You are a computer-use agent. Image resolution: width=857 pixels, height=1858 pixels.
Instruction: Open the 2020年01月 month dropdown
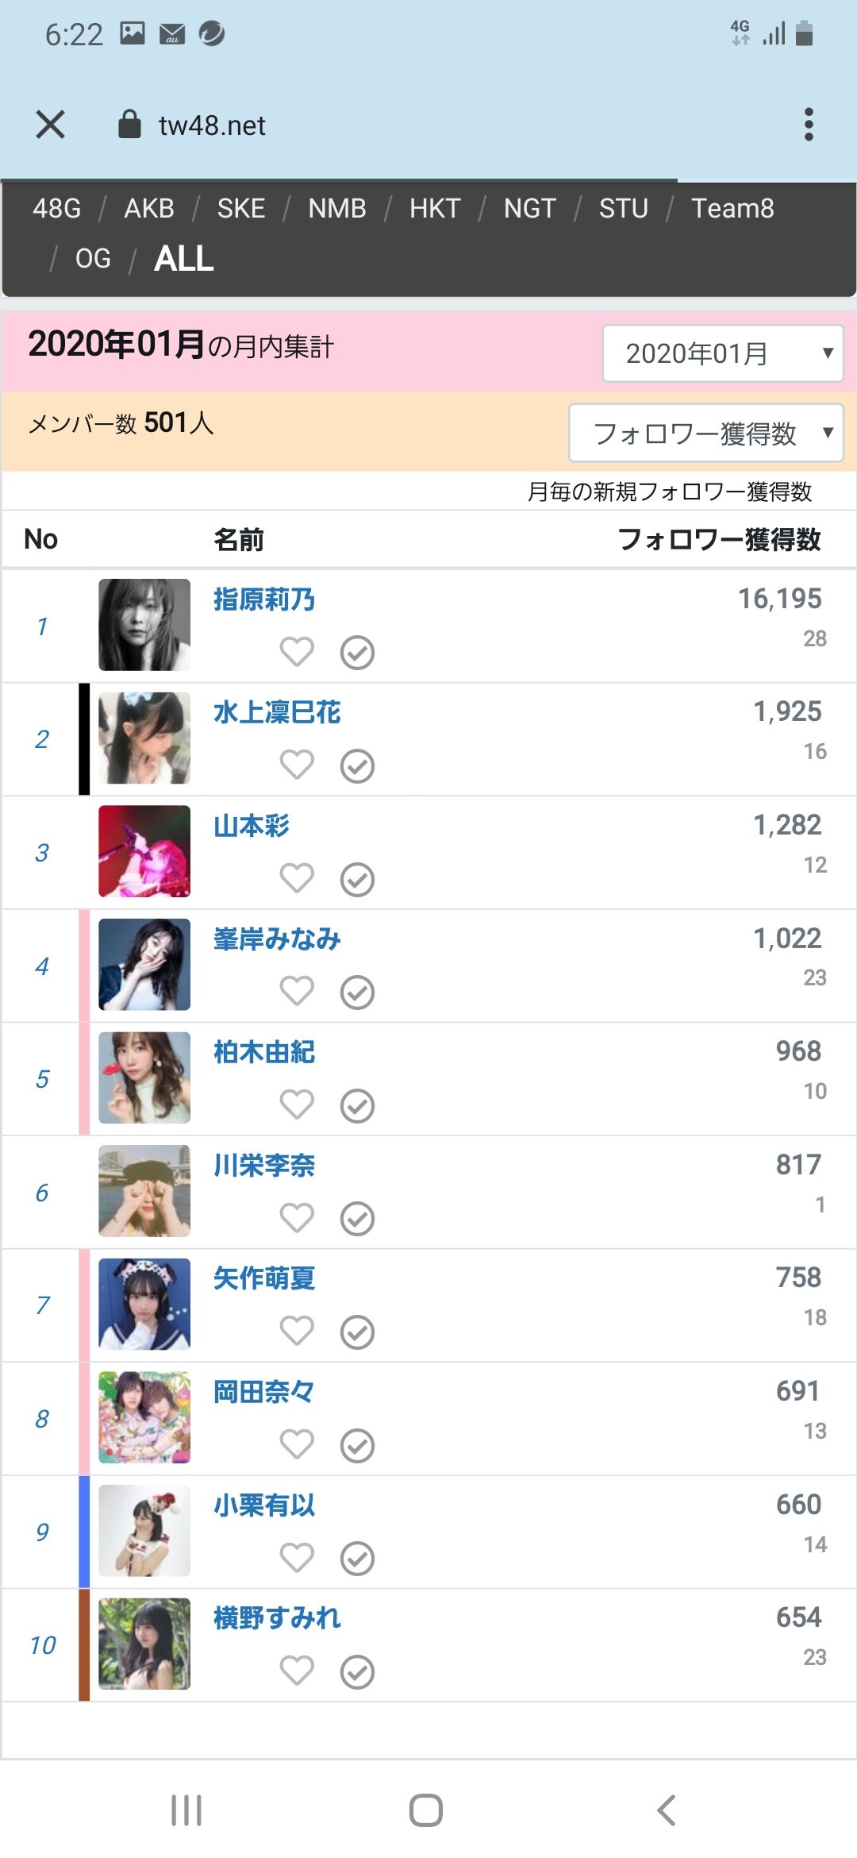[722, 353]
